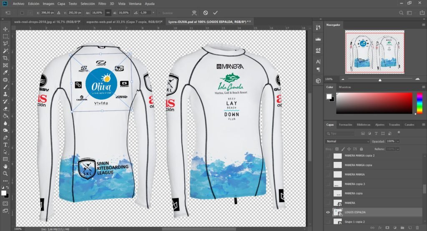Select the Blur tool

click(x=5, y=123)
